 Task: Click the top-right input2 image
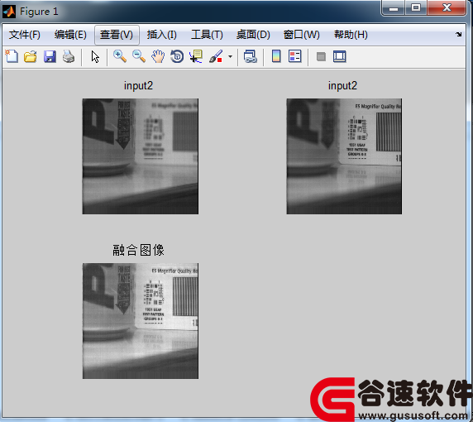(344, 156)
